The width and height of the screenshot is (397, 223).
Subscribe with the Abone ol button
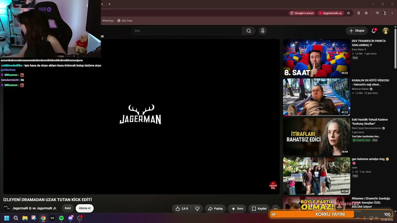coord(85,208)
